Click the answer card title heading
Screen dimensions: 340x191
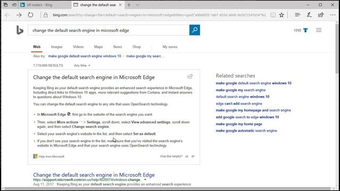[x=94, y=77]
